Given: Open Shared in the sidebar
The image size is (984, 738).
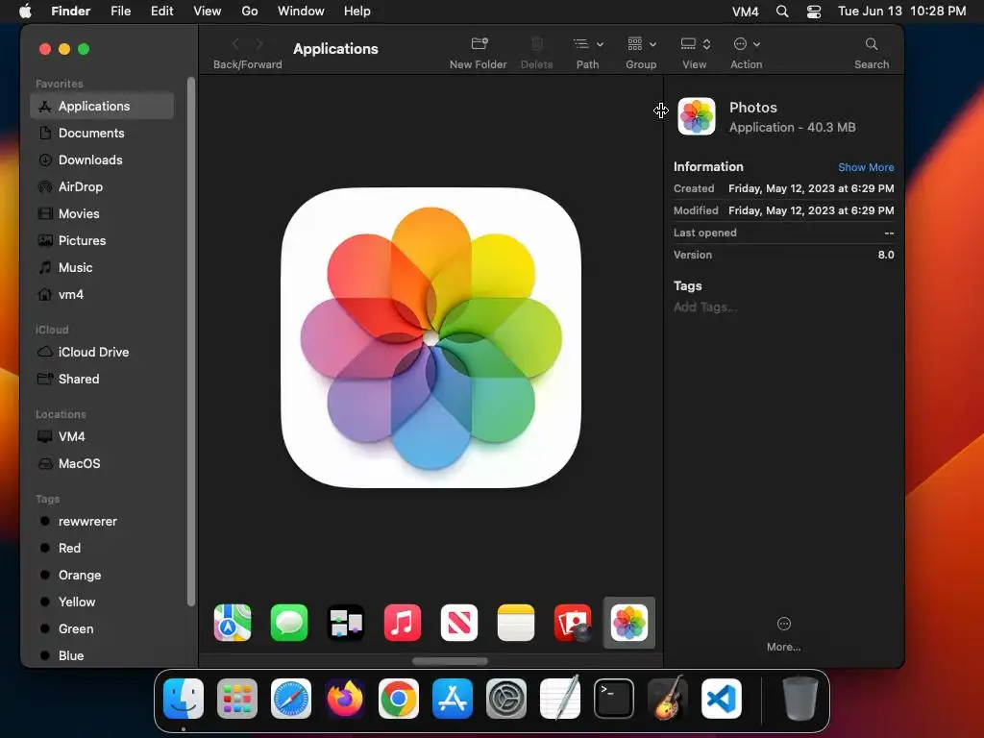Looking at the screenshot, I should click(102, 379).
